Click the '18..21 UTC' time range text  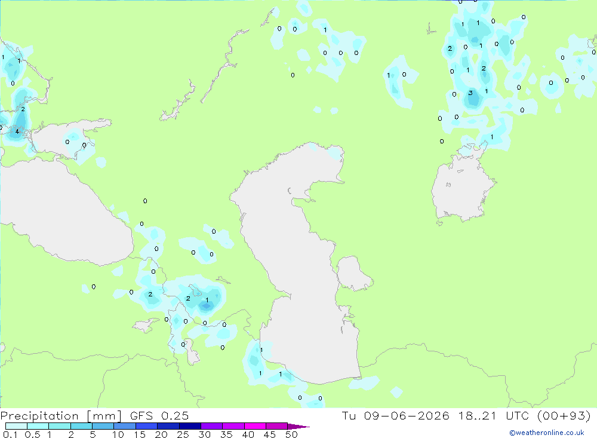[494, 415]
